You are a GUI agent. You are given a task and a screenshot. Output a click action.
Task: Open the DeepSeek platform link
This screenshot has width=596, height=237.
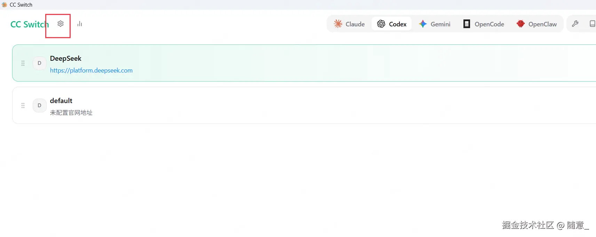coord(91,70)
